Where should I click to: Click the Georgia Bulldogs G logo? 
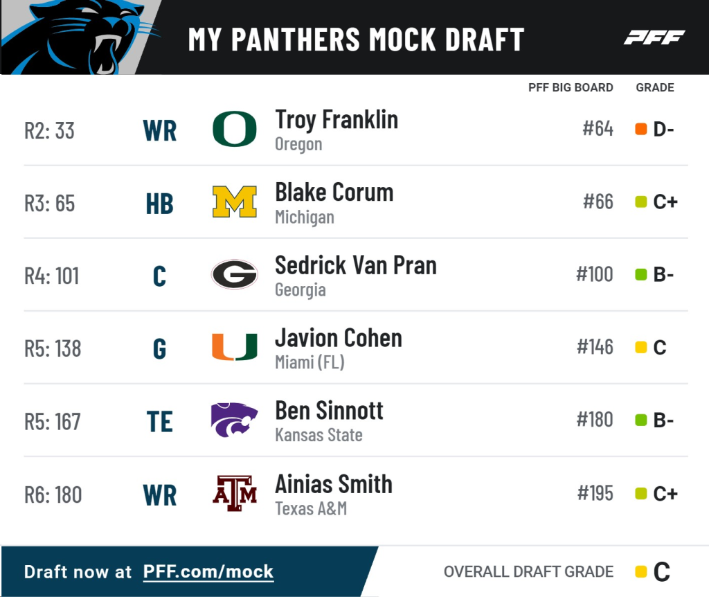(x=235, y=274)
